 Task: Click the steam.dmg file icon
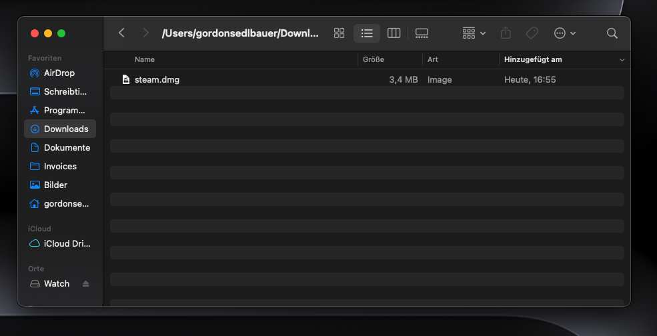(x=125, y=79)
